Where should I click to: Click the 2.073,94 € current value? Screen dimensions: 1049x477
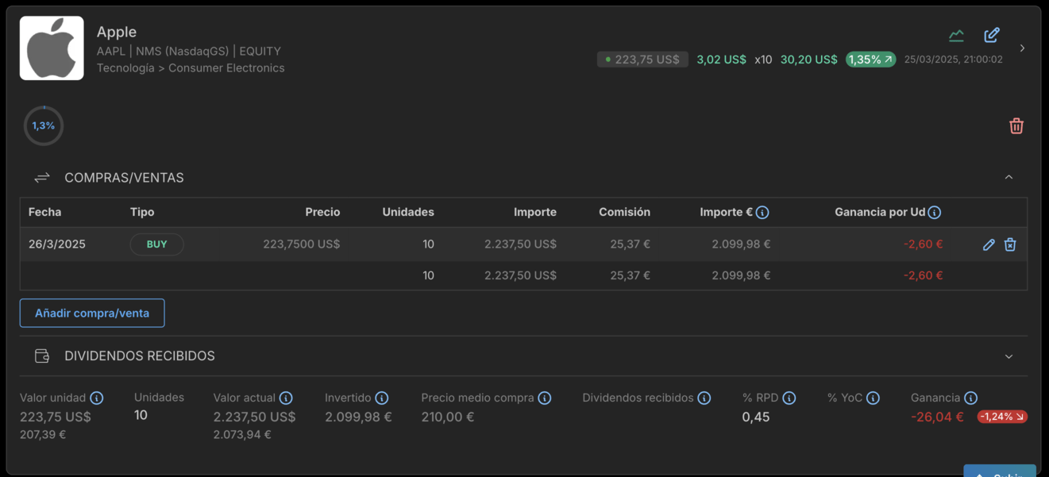coord(242,435)
